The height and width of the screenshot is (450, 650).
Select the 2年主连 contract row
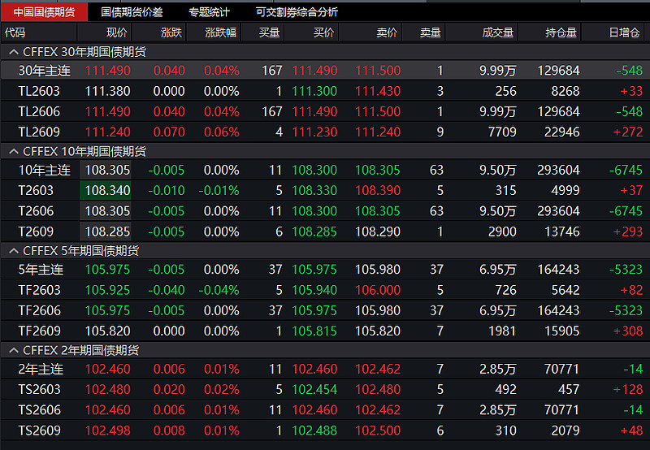coord(325,369)
